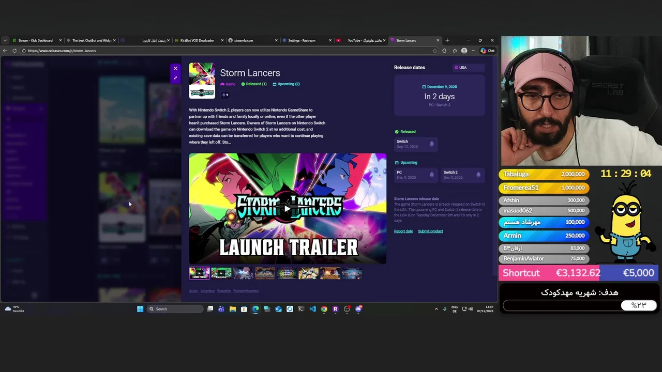Image resolution: width=662 pixels, height=372 pixels.
Task: Open Google Chrome from taskbar
Action: click(x=324, y=309)
